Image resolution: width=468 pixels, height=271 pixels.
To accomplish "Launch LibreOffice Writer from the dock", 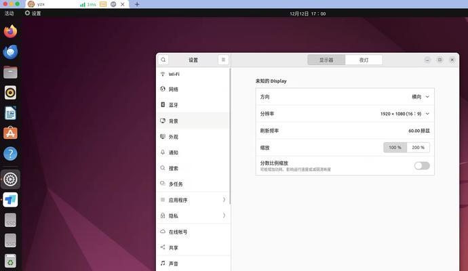I will pos(10,113).
